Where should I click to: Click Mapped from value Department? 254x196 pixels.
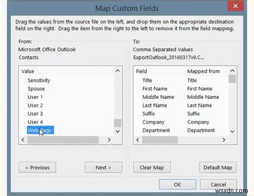click(201, 130)
